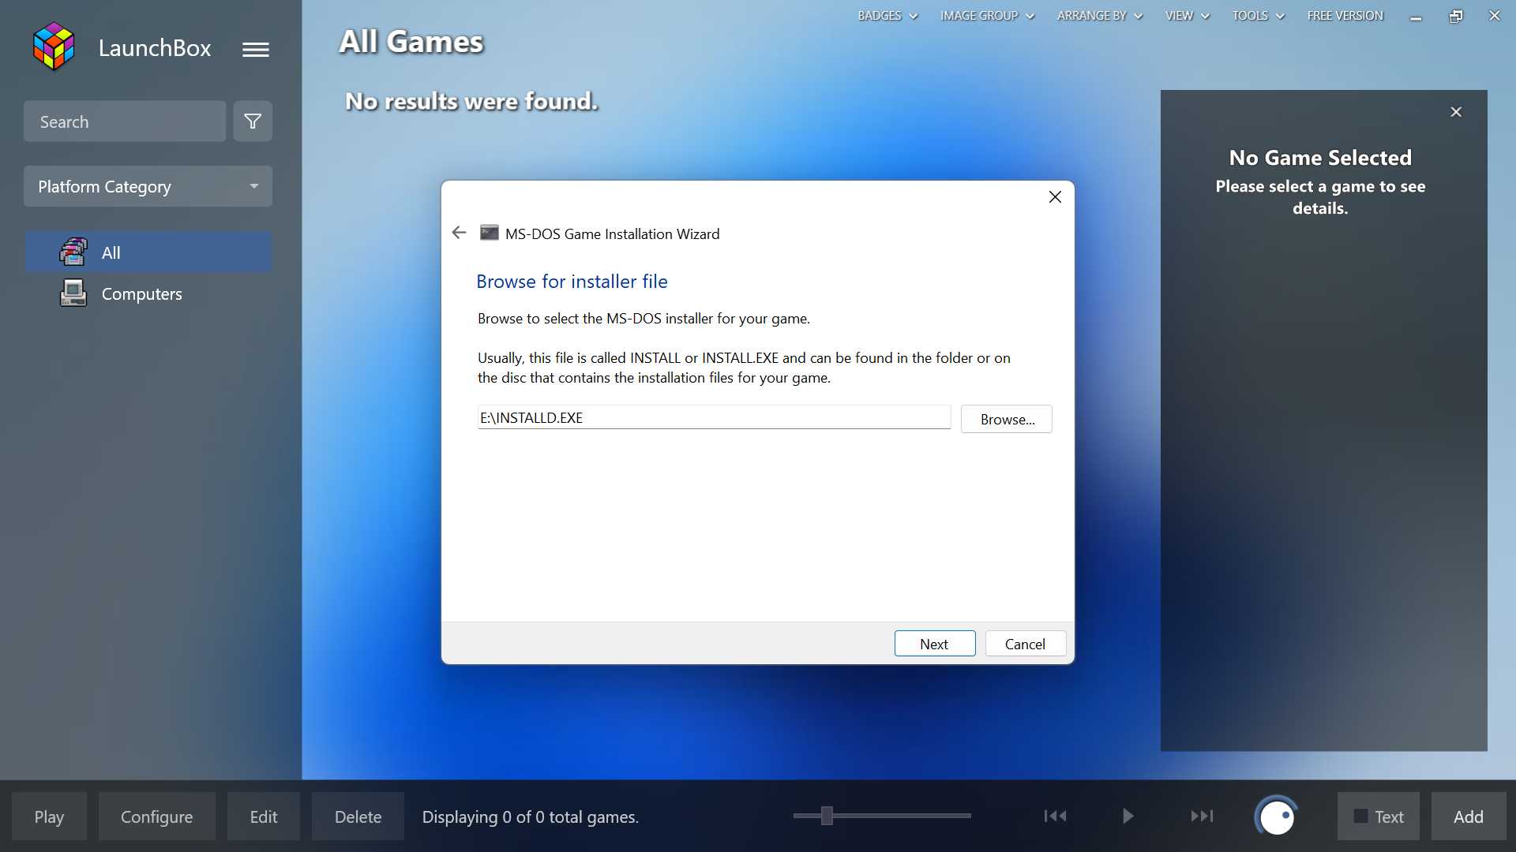The width and height of the screenshot is (1516, 852).
Task: Click the MS-DOS wizard title icon
Action: (x=489, y=233)
